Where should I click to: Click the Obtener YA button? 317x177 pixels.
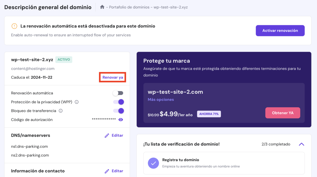click(283, 113)
